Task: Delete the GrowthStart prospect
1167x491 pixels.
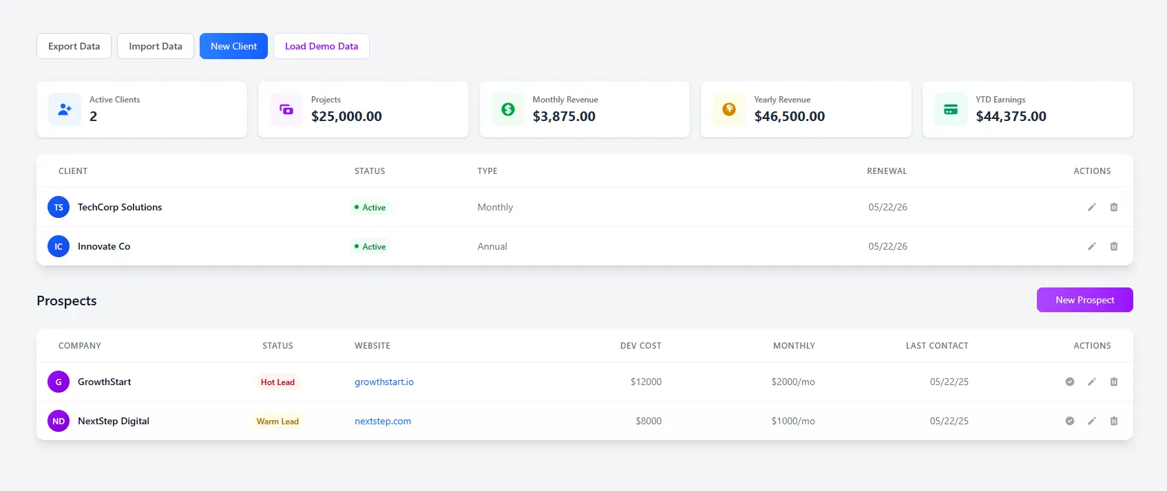Action: click(1113, 382)
